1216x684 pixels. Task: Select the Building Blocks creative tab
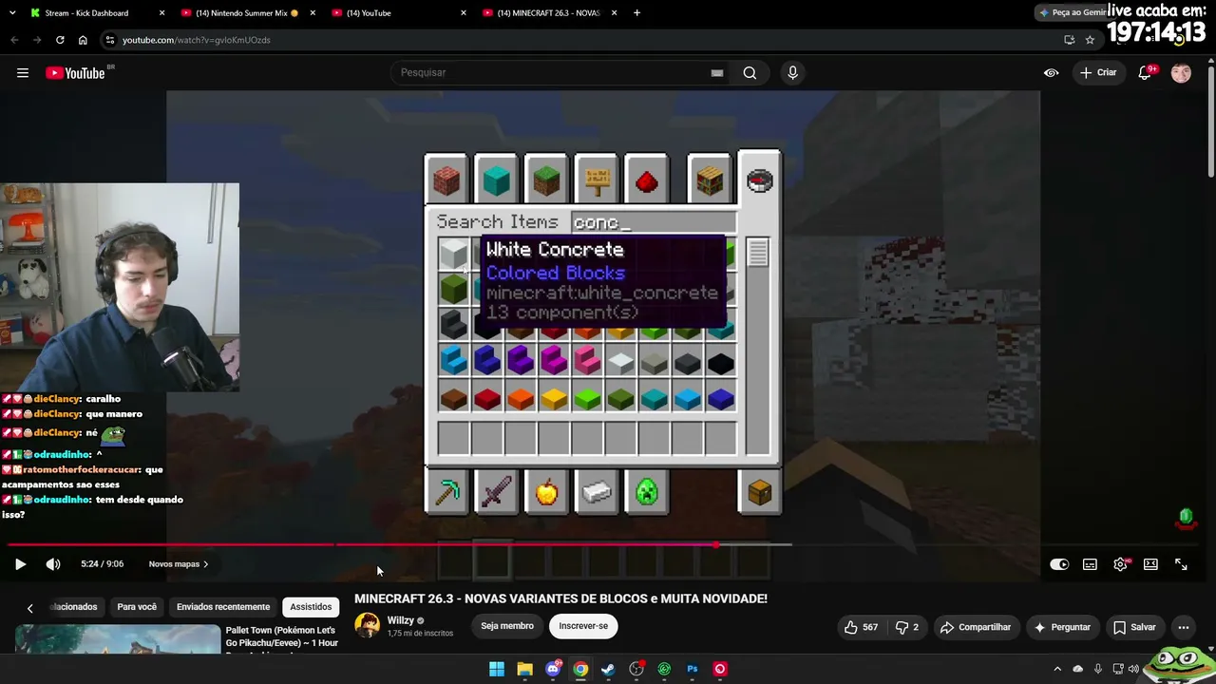tap(446, 180)
